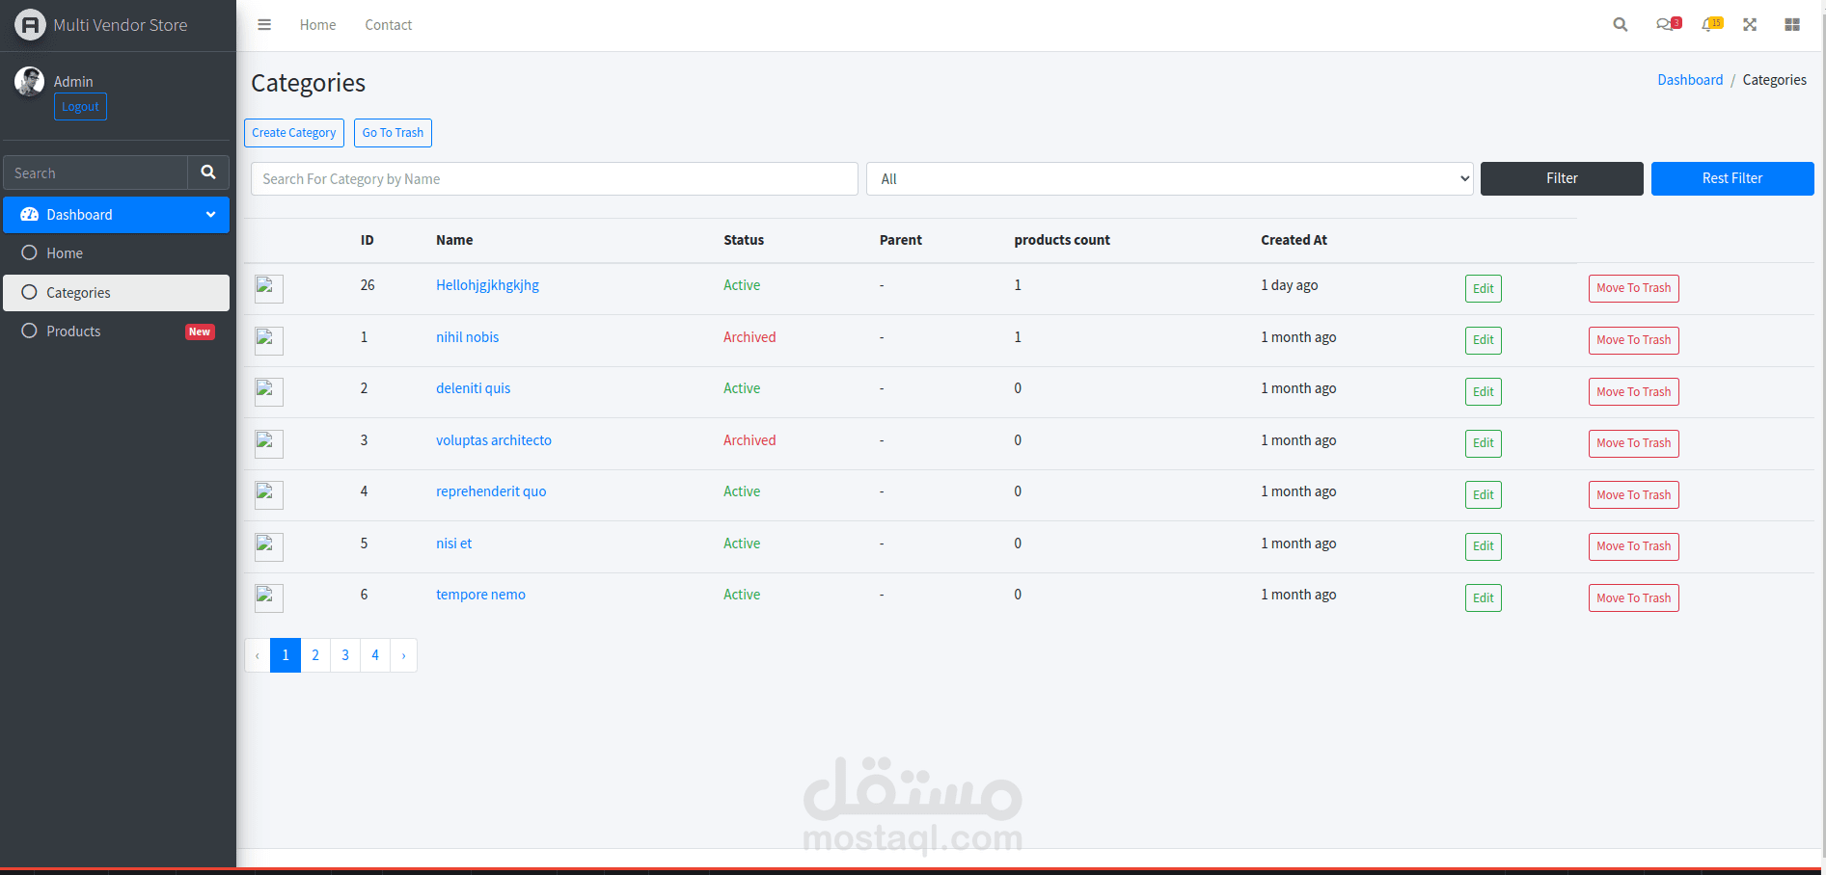Open the All status filter dropdown
Viewport: 1826px width, 875px height.
[1169, 179]
